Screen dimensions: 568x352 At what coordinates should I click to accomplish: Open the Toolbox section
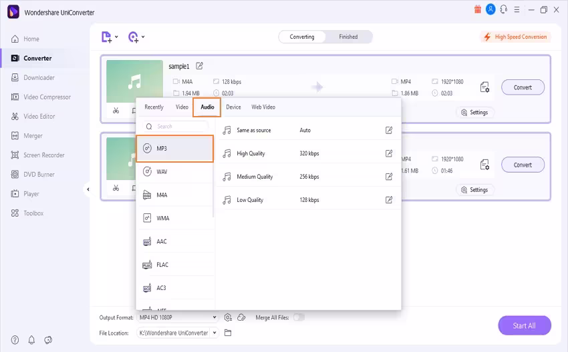pos(27,213)
